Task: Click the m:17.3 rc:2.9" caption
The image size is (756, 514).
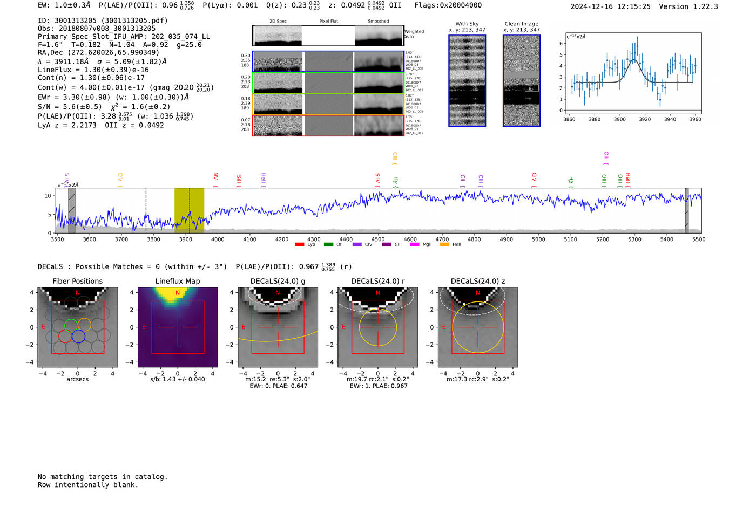Action: tap(478, 379)
